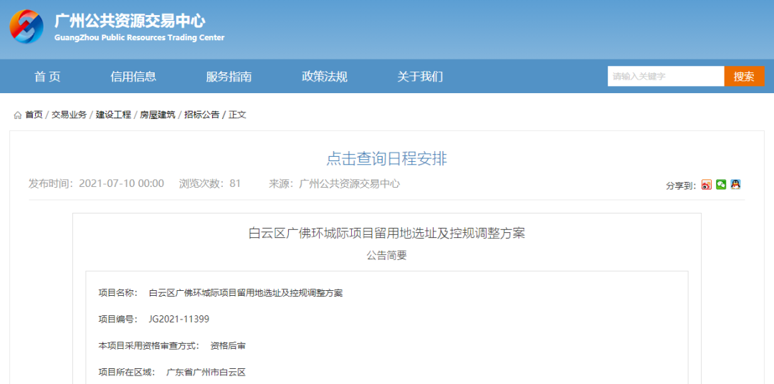The height and width of the screenshot is (384, 774).
Task: Share the page to Sina Weibo
Action: (x=707, y=185)
